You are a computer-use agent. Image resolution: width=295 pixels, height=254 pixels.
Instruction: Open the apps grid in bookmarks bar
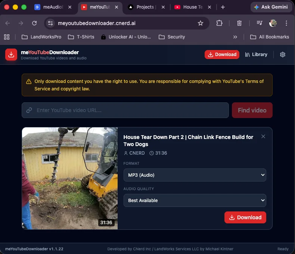click(7, 37)
